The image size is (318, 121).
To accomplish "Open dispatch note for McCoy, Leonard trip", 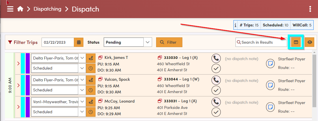I will point(270,107).
